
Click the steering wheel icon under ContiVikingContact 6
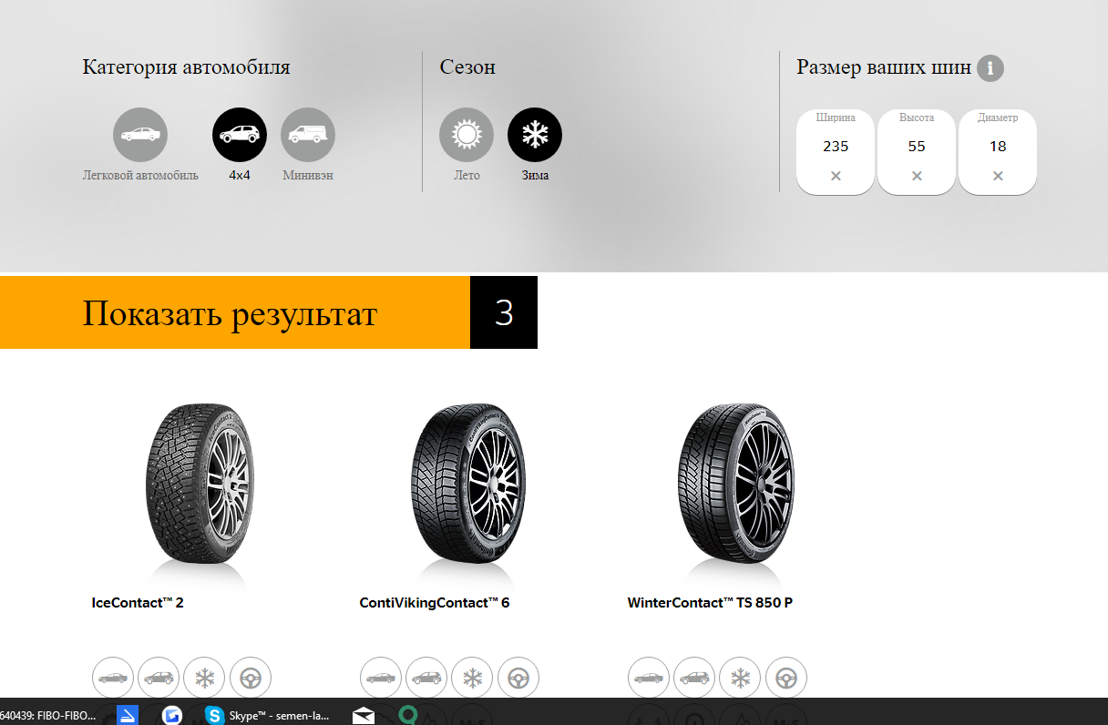518,678
